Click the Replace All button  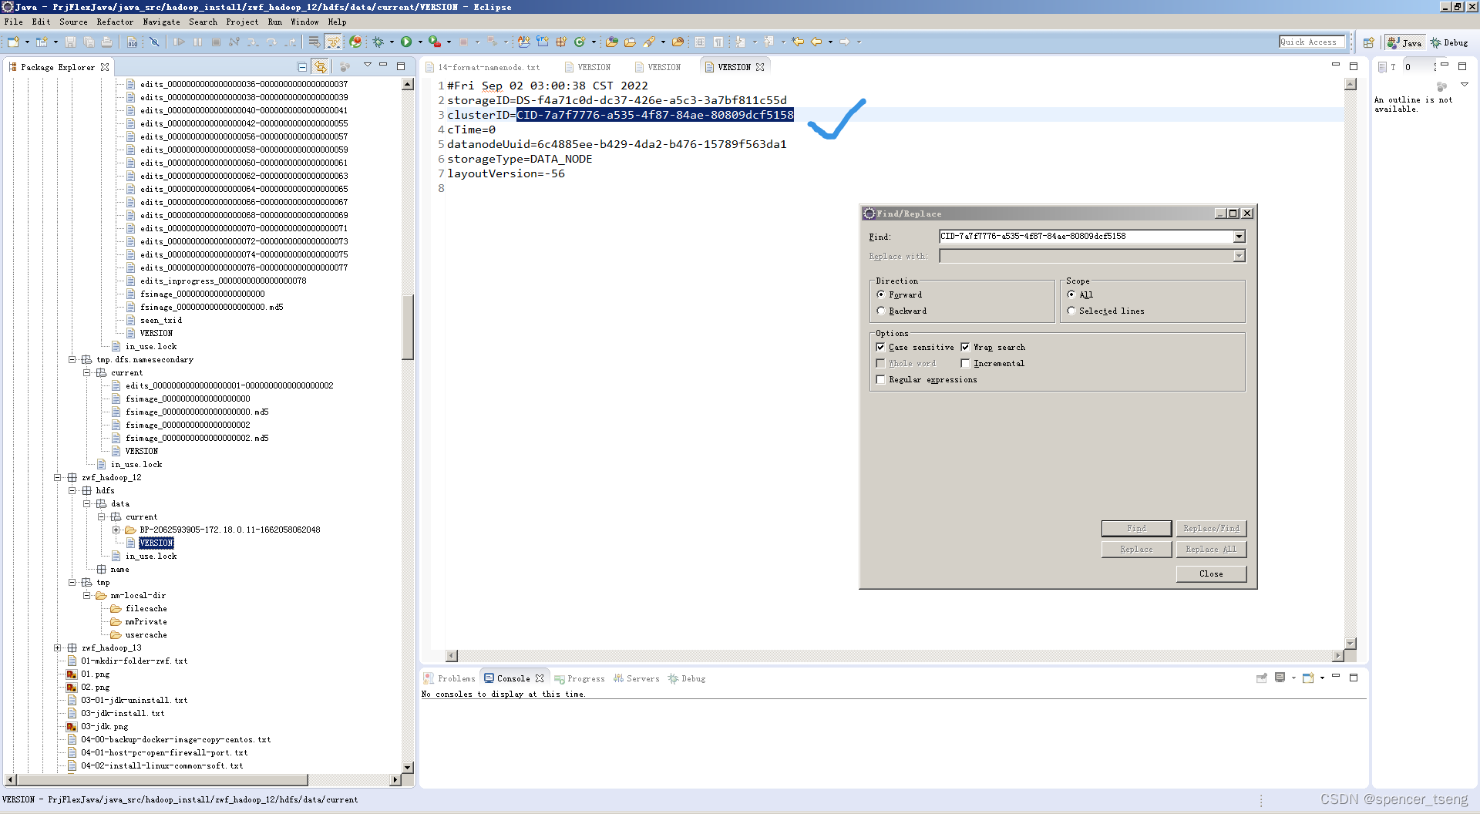[x=1210, y=549]
